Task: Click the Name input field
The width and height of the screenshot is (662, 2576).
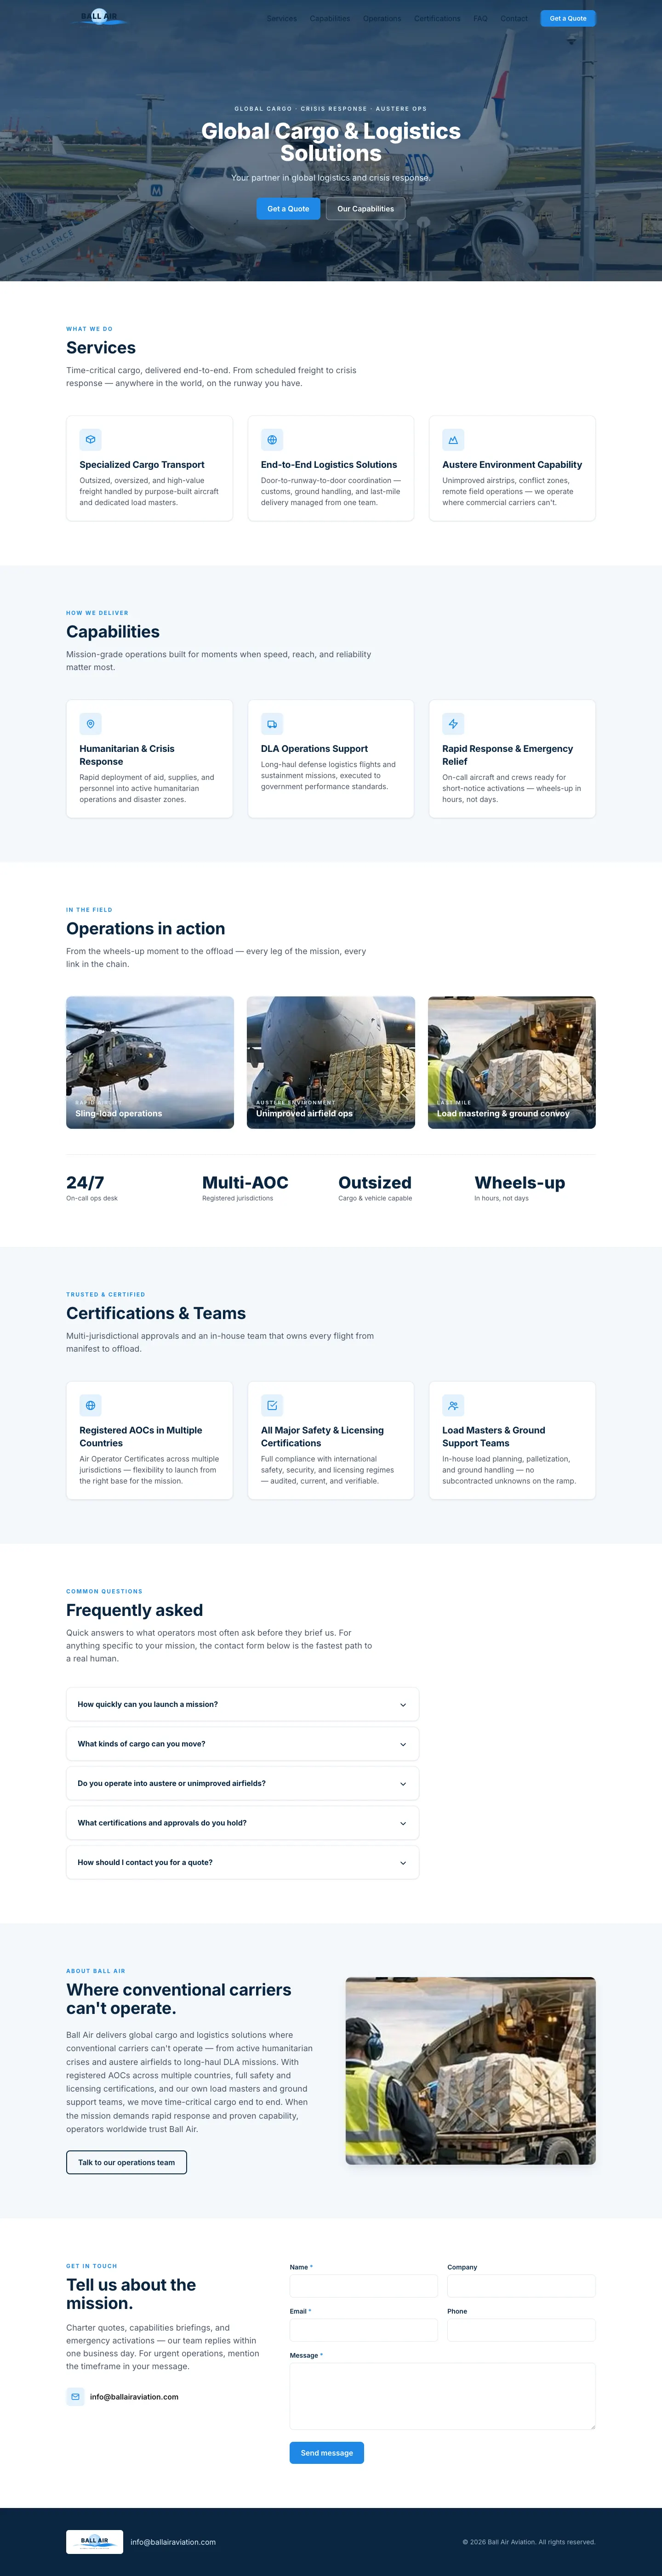Action: [x=364, y=2286]
